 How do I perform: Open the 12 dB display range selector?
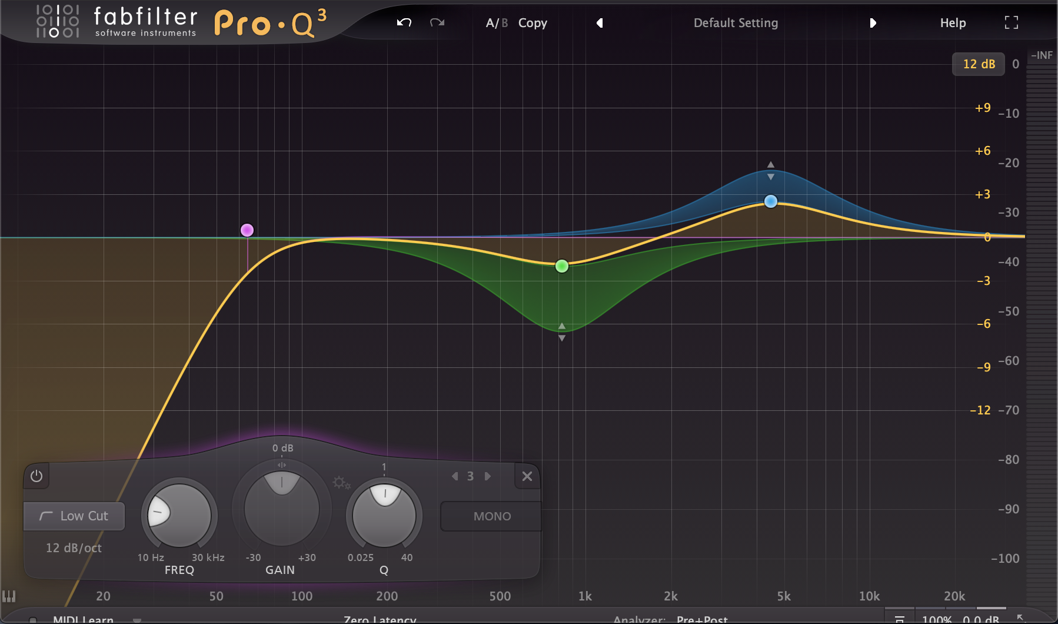pyautogui.click(x=979, y=64)
